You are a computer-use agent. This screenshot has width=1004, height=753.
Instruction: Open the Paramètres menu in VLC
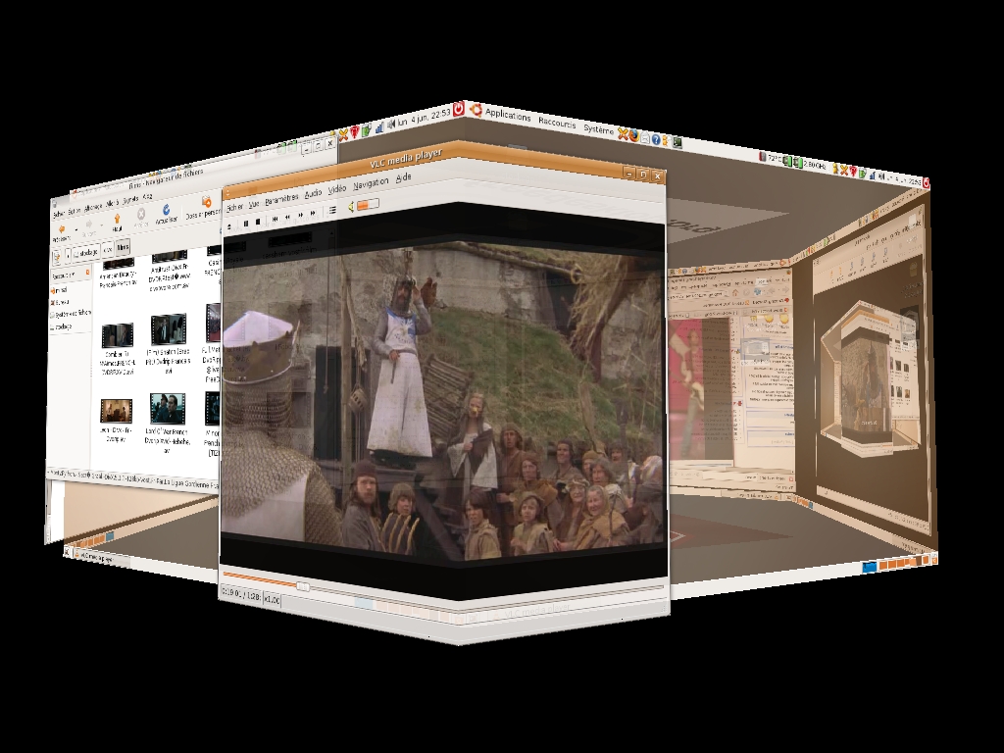pyautogui.click(x=281, y=198)
